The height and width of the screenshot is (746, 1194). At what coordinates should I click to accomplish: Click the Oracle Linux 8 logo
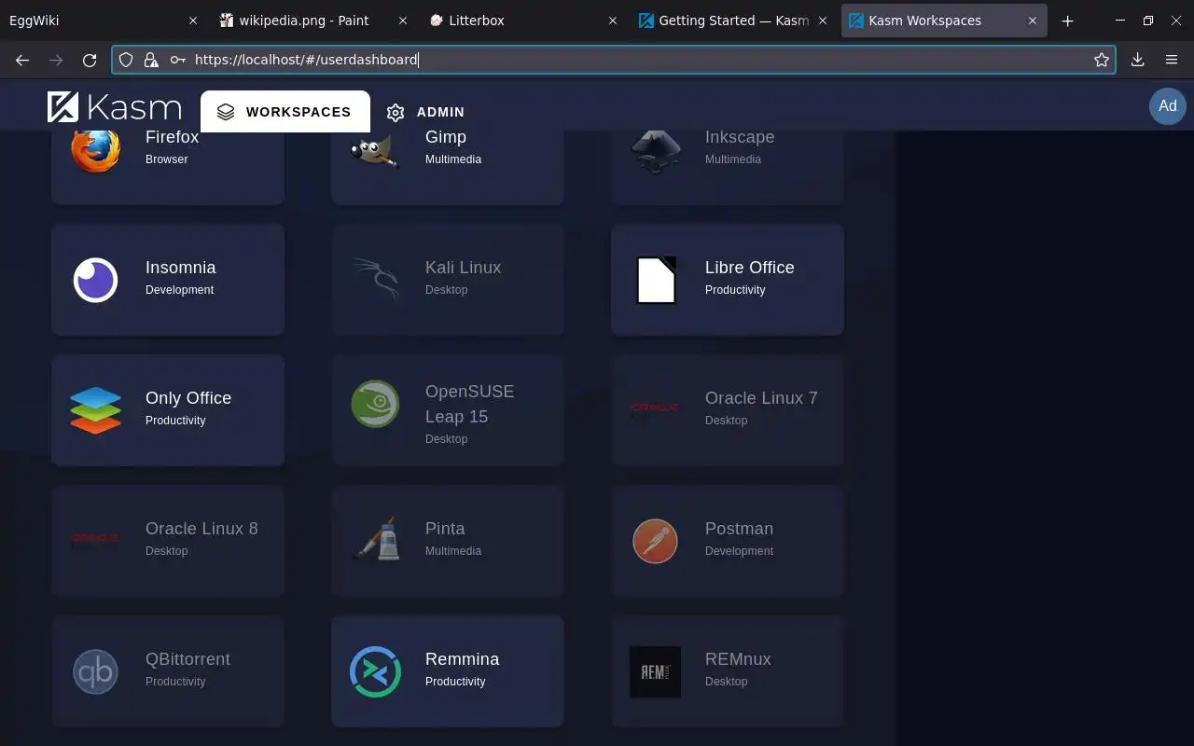click(x=95, y=538)
